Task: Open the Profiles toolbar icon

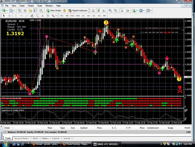Action: tap(11, 11)
